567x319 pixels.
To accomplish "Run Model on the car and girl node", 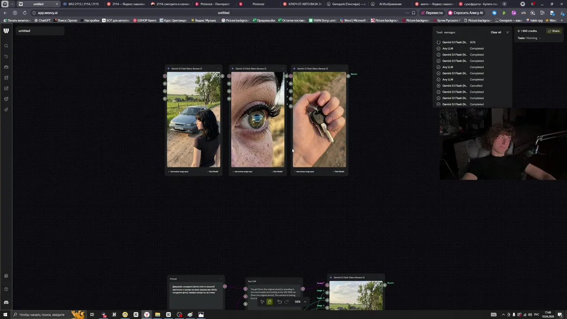I will click(214, 171).
